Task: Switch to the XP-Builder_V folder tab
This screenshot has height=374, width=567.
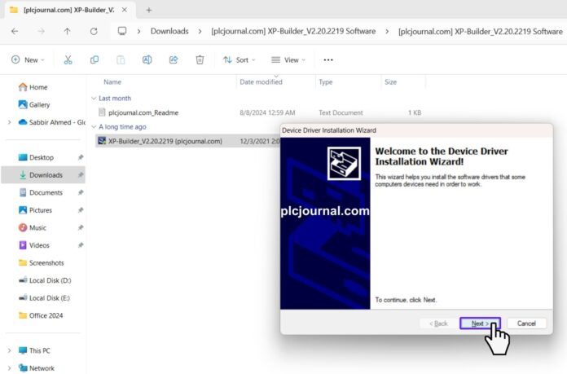Action: point(68,10)
